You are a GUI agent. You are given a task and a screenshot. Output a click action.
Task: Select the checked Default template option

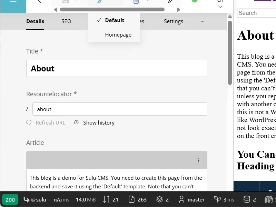pos(114,20)
